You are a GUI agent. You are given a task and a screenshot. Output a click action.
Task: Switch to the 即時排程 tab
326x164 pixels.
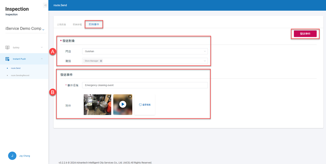[77, 24]
